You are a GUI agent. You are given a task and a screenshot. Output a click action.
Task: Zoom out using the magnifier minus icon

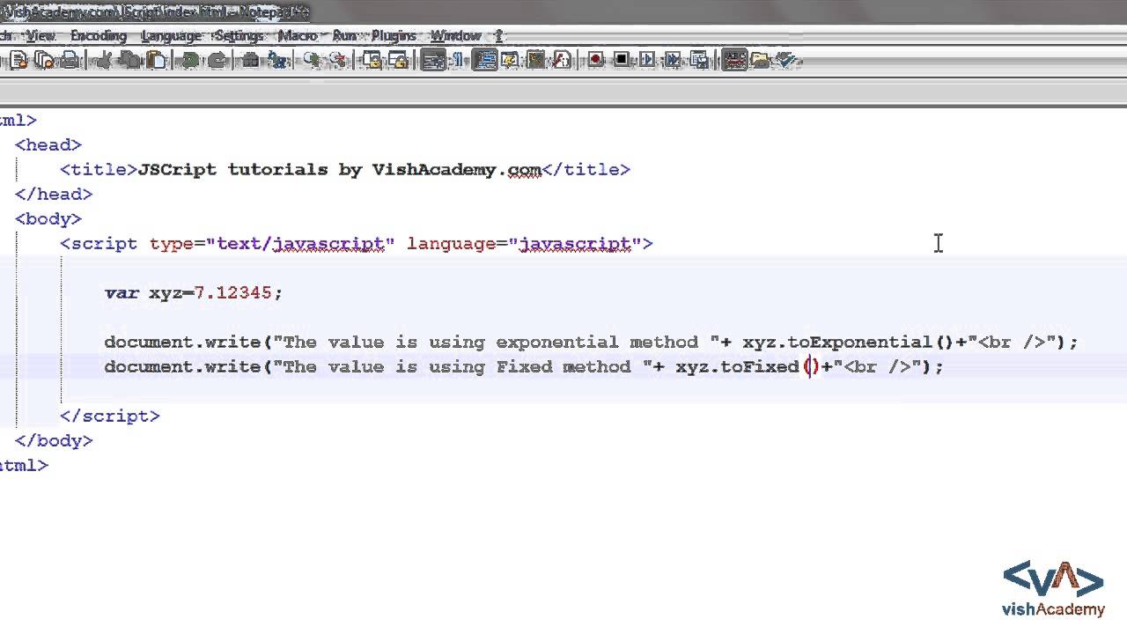(x=338, y=60)
